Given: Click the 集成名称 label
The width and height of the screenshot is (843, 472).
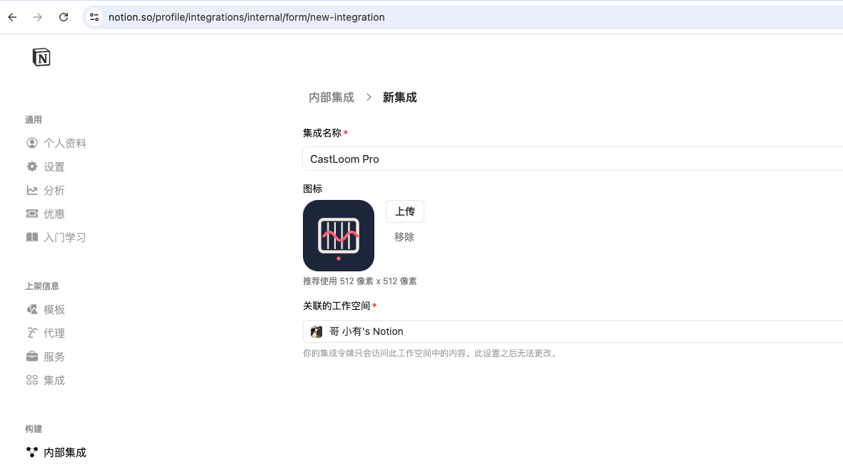Looking at the screenshot, I should pos(322,133).
